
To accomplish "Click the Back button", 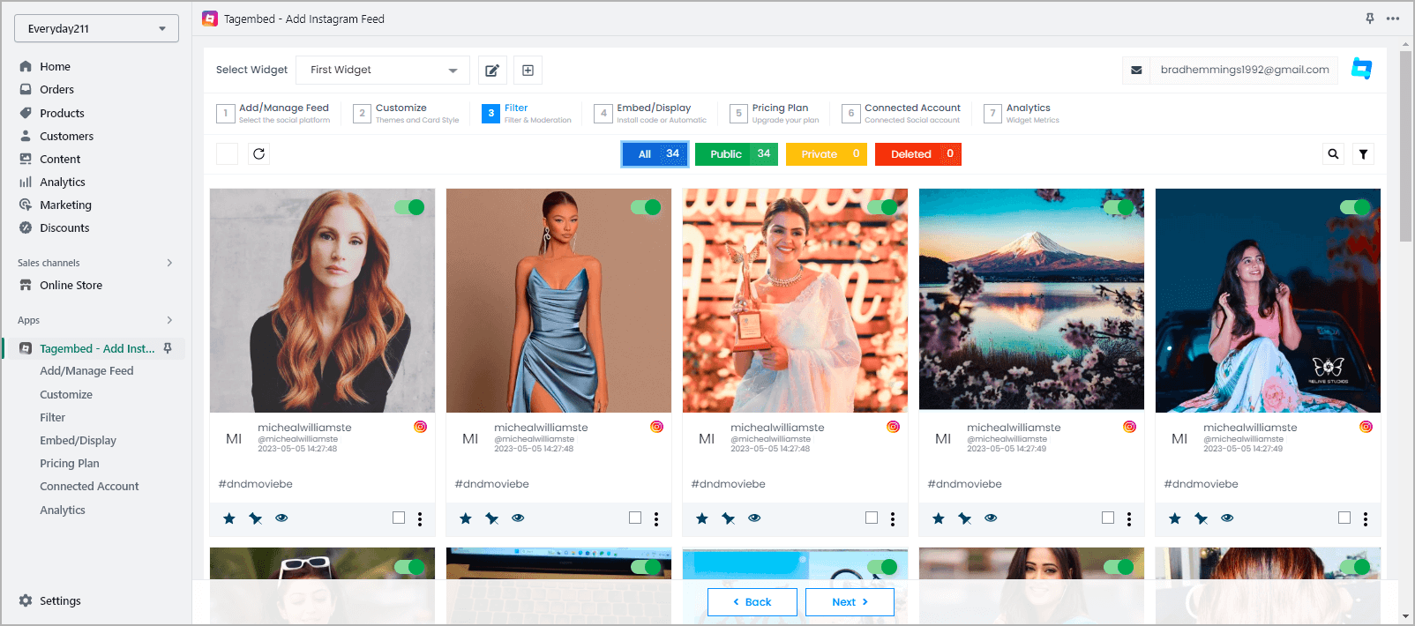I will pos(752,602).
